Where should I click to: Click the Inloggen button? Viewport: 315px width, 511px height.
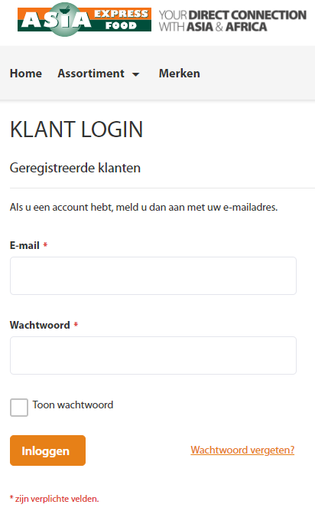(x=48, y=450)
